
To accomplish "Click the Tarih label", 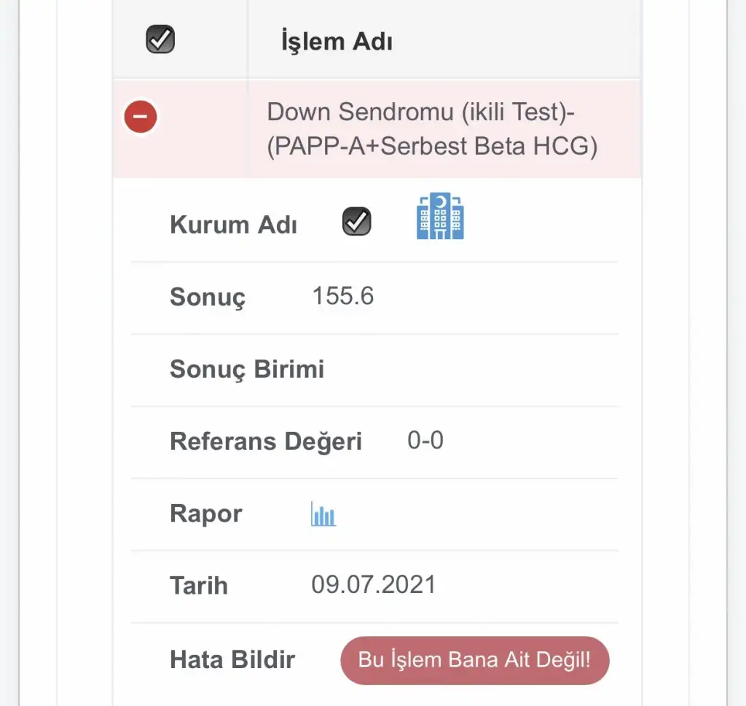I will tap(198, 586).
